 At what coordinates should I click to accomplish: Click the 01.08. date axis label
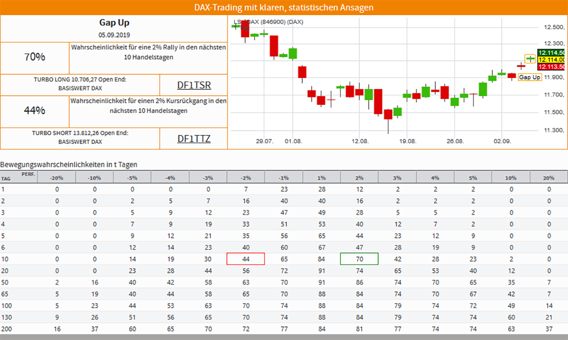pos(293,141)
